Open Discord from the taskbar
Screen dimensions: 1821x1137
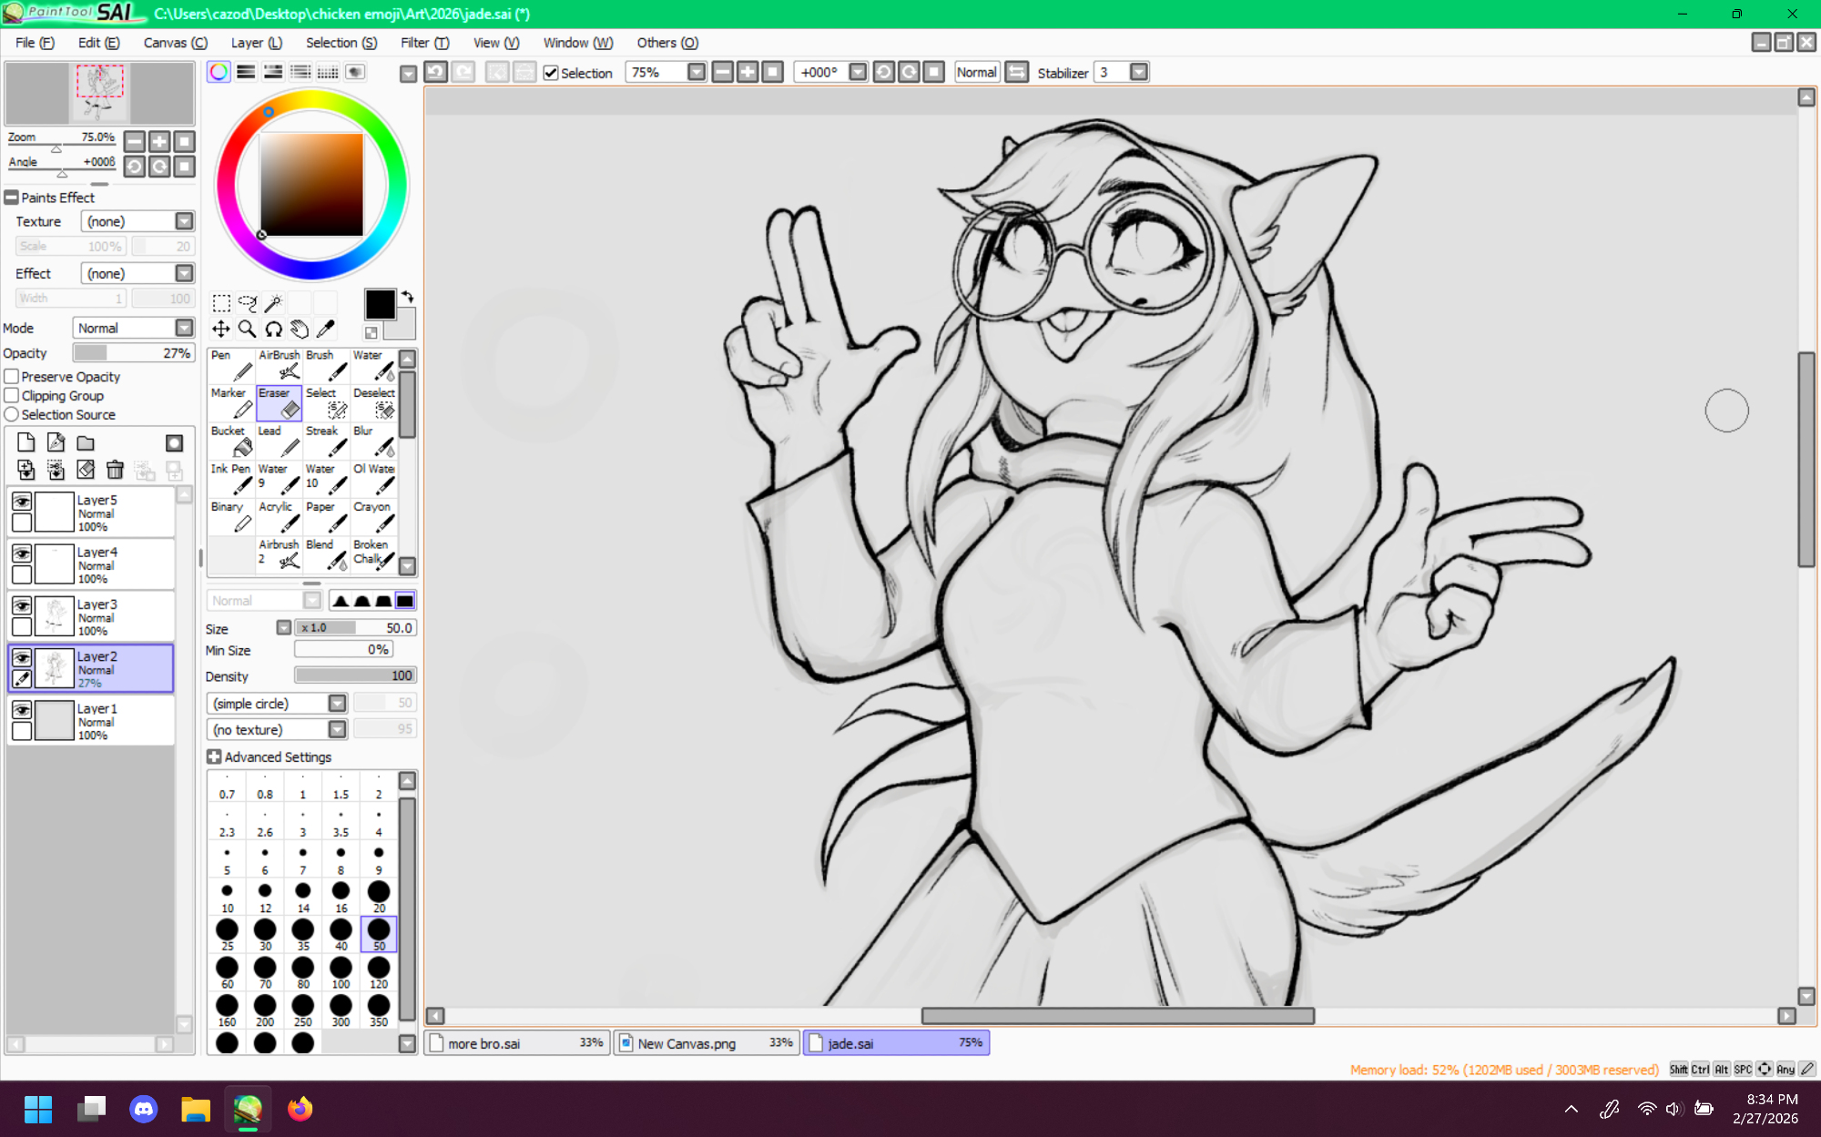click(144, 1109)
